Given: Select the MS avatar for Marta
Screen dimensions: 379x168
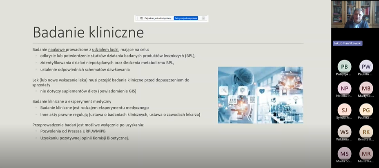Looking at the screenshot, I should (x=344, y=153).
